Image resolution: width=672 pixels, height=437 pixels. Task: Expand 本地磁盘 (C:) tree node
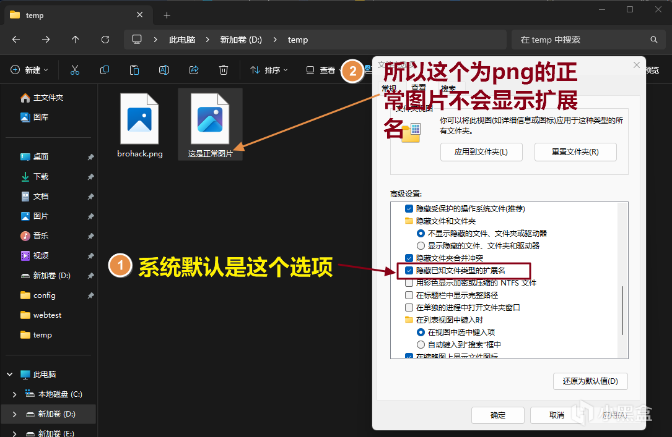coord(15,394)
